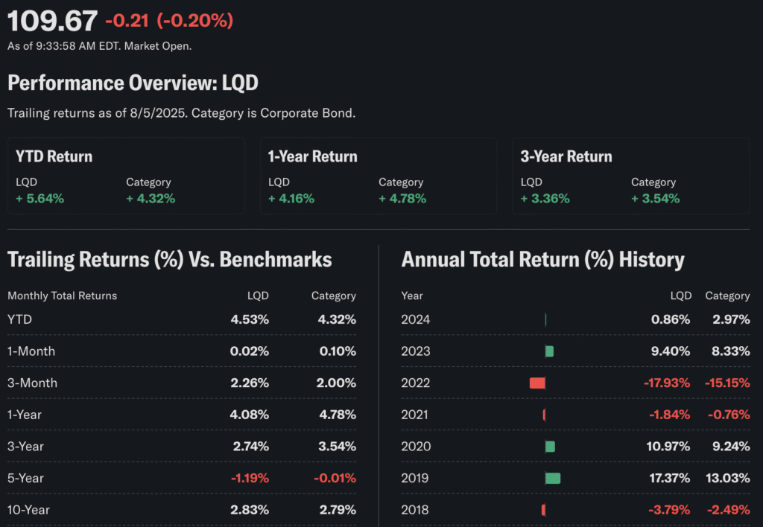Click the 3-Month row label
Image resolution: width=763 pixels, height=527 pixels.
(32, 383)
